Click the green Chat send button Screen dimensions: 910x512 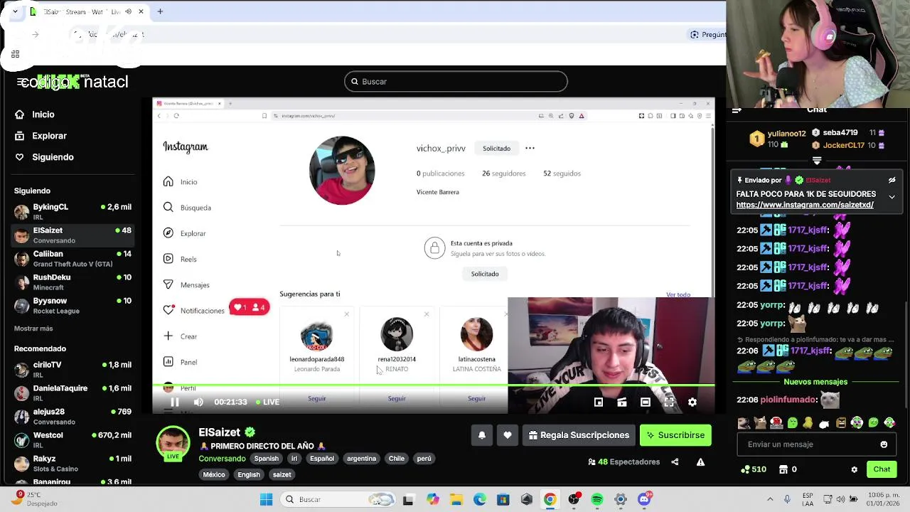882,469
